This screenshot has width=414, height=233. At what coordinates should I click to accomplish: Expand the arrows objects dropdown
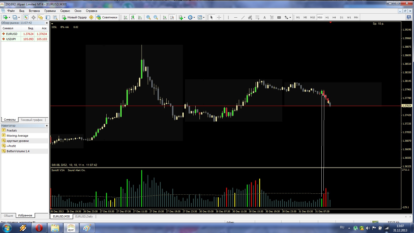tap(290, 18)
